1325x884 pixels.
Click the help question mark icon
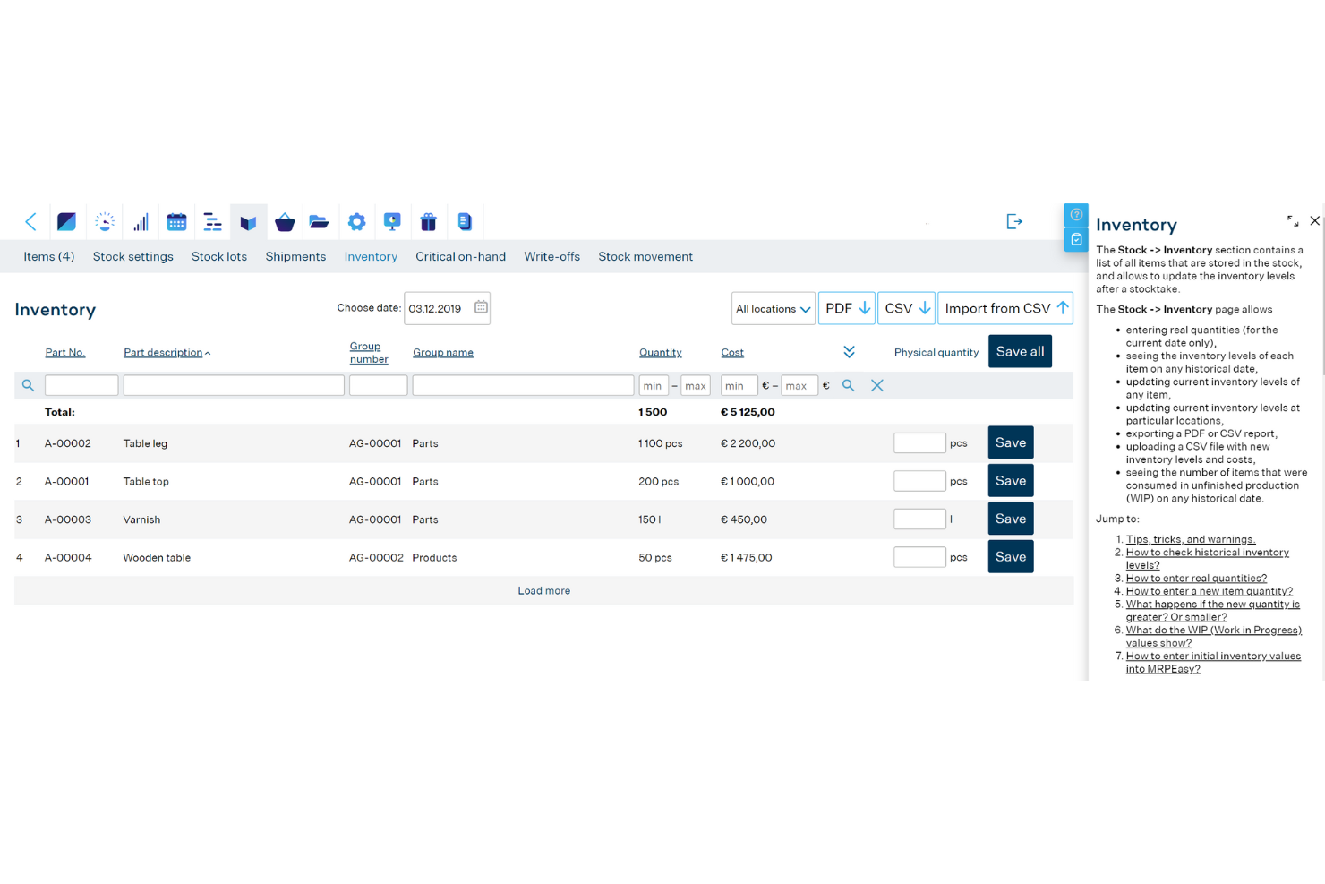[x=1076, y=215]
